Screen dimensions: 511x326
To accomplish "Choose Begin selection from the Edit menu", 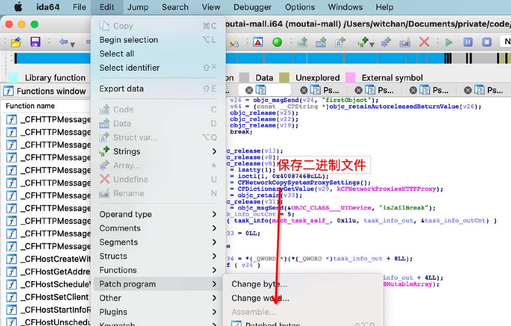I will click(x=128, y=40).
